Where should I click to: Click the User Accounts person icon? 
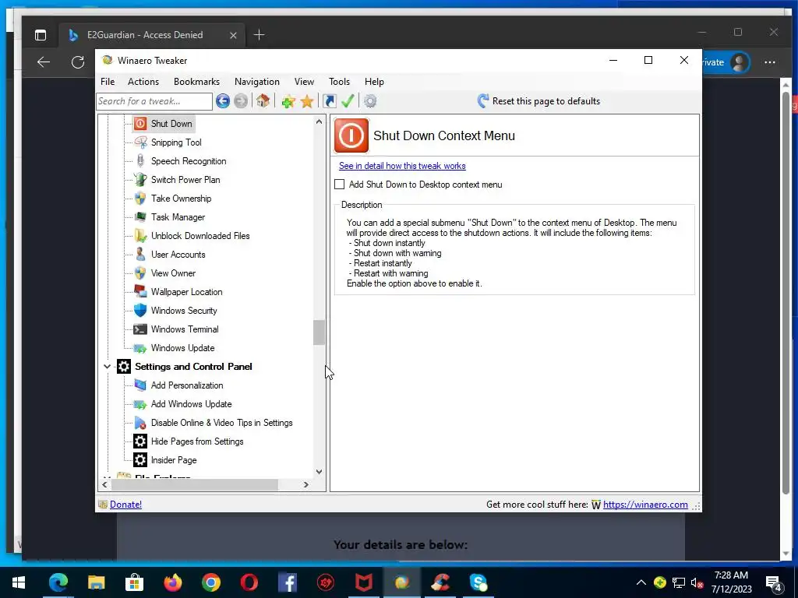[140, 255]
